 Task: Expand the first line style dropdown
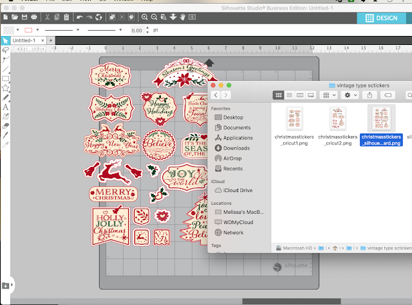pos(78,30)
